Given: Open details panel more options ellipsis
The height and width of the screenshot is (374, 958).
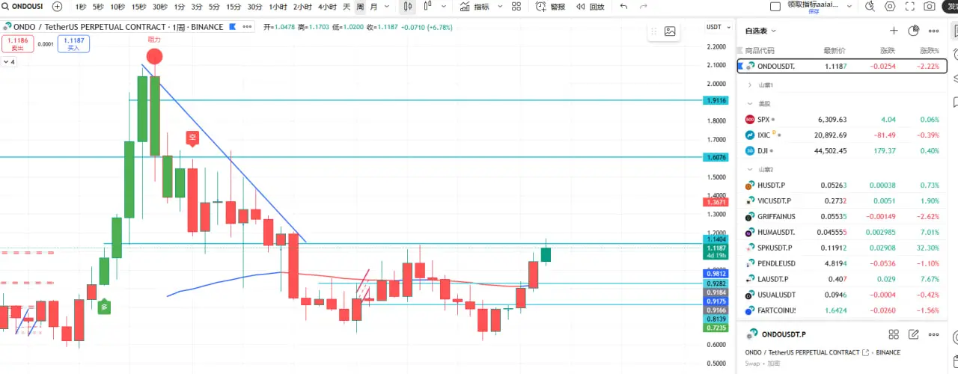Looking at the screenshot, I should pyautogui.click(x=933, y=334).
